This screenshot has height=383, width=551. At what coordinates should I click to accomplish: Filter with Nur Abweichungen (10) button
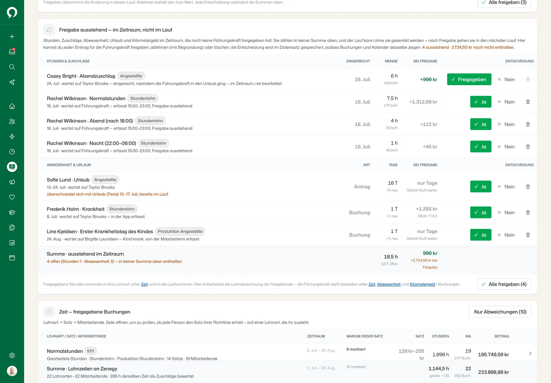point(500,312)
